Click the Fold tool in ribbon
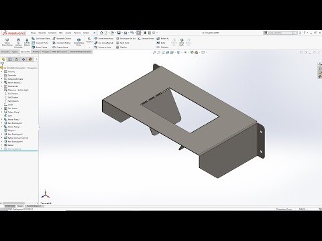The image size is (322, 241). 161,43
